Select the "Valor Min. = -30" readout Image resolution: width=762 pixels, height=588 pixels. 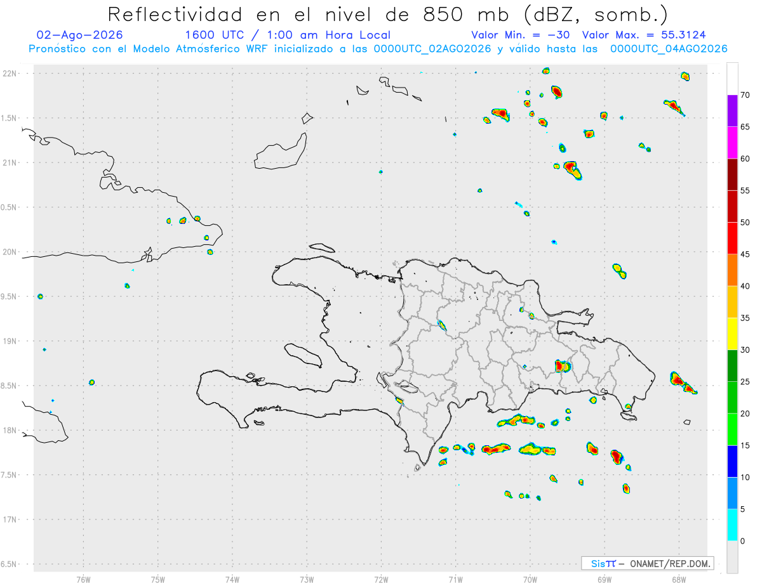520,35
